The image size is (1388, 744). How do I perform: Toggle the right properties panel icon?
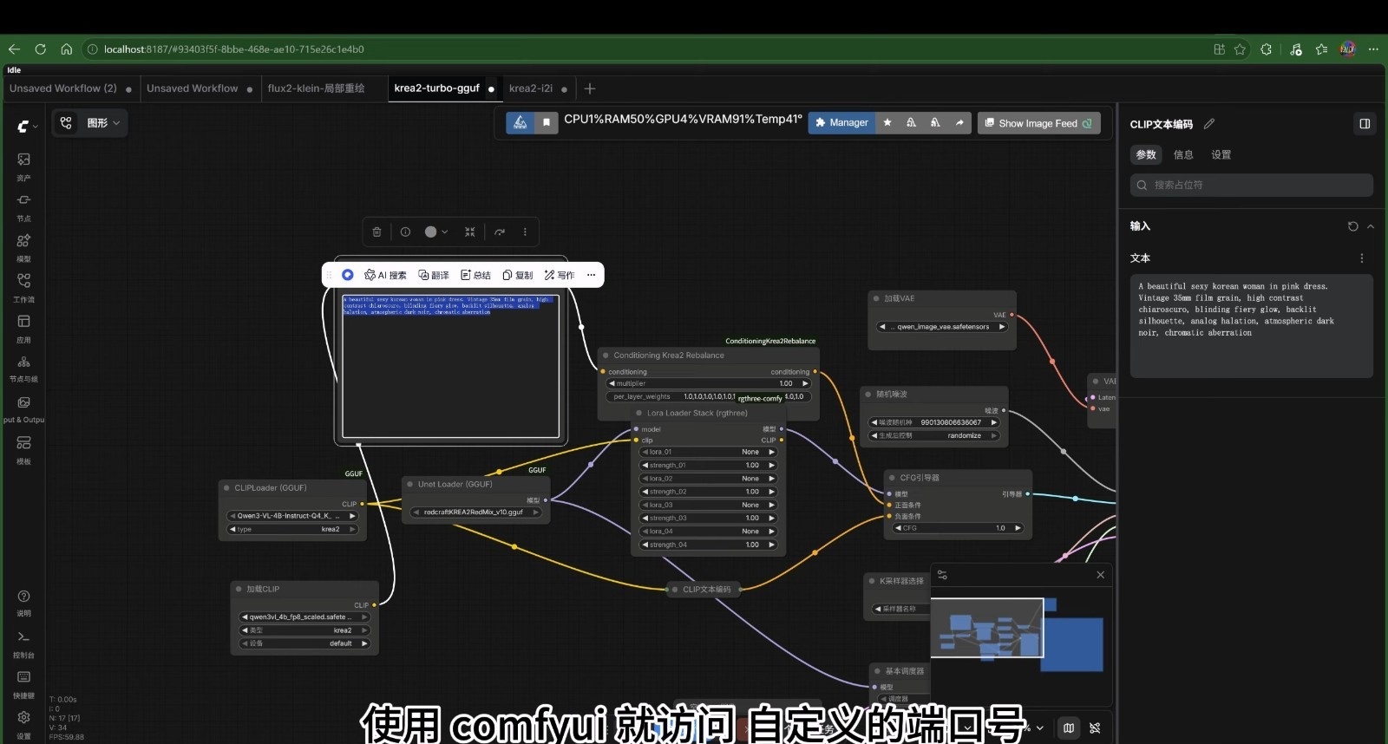point(1365,124)
